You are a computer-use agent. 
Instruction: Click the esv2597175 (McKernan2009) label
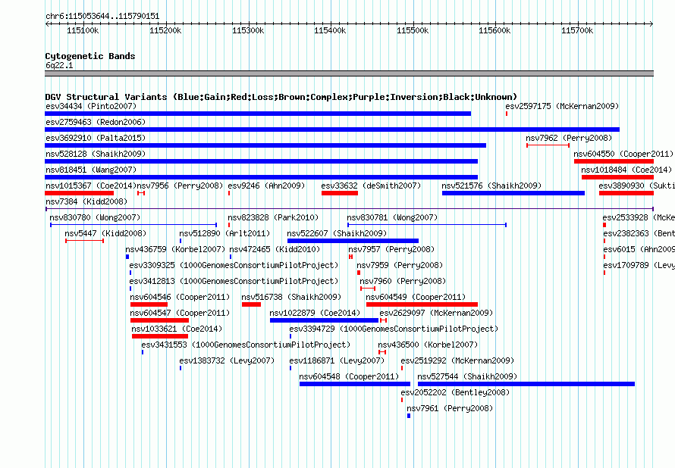[x=562, y=106]
